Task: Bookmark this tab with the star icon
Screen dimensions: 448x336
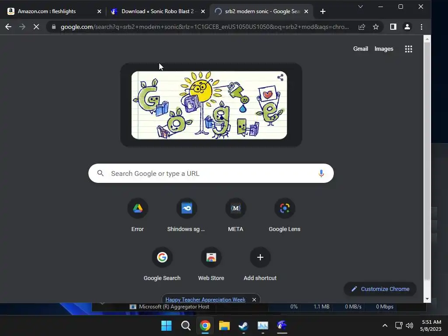Action: [376, 27]
